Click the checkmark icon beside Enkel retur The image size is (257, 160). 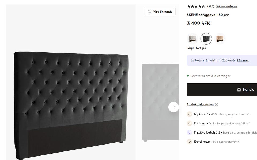pos(190,142)
